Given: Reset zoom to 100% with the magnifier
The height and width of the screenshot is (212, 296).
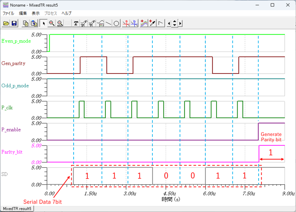Looking at the screenshot, I should pos(60,23).
